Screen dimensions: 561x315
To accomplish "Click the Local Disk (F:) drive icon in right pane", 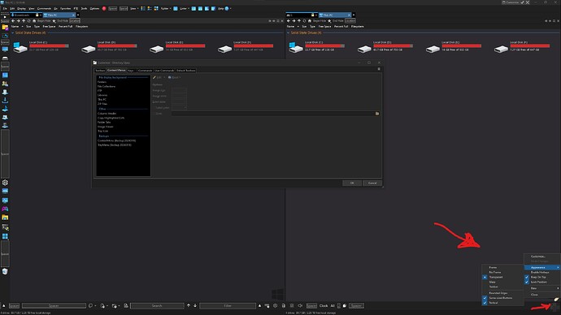I will (501, 49).
